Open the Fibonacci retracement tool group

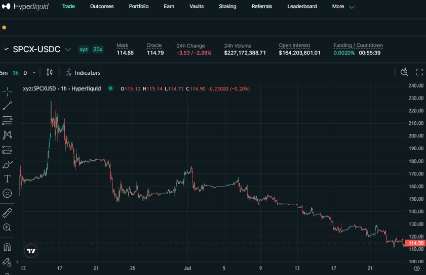point(7,120)
